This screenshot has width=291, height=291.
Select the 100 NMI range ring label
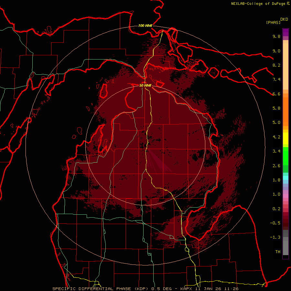pyautogui.click(x=145, y=26)
